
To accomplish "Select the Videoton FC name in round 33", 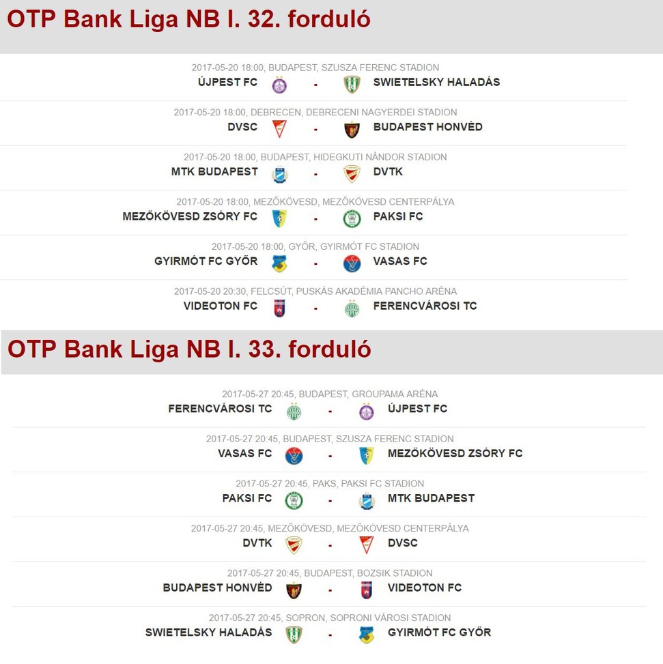I will (x=425, y=588).
